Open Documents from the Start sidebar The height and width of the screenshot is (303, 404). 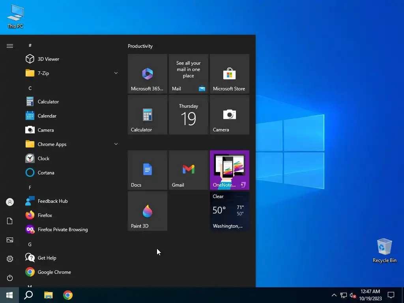(x=10, y=221)
